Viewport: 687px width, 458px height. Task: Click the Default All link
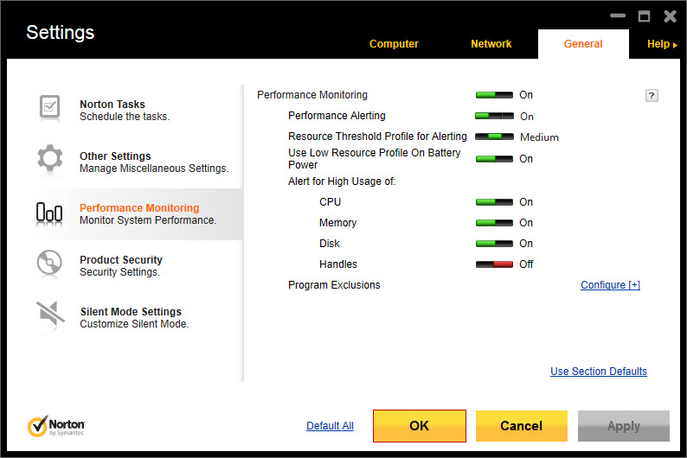330,426
